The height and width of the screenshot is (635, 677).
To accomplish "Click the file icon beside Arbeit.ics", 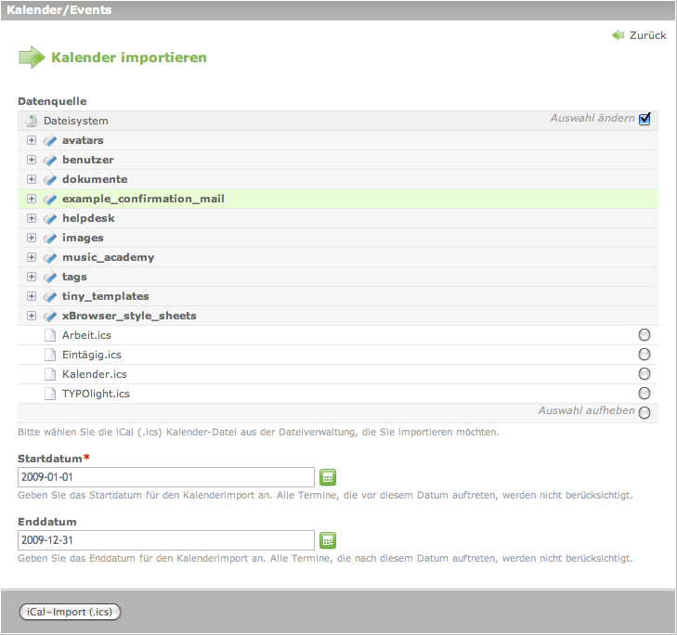I will tap(50, 335).
